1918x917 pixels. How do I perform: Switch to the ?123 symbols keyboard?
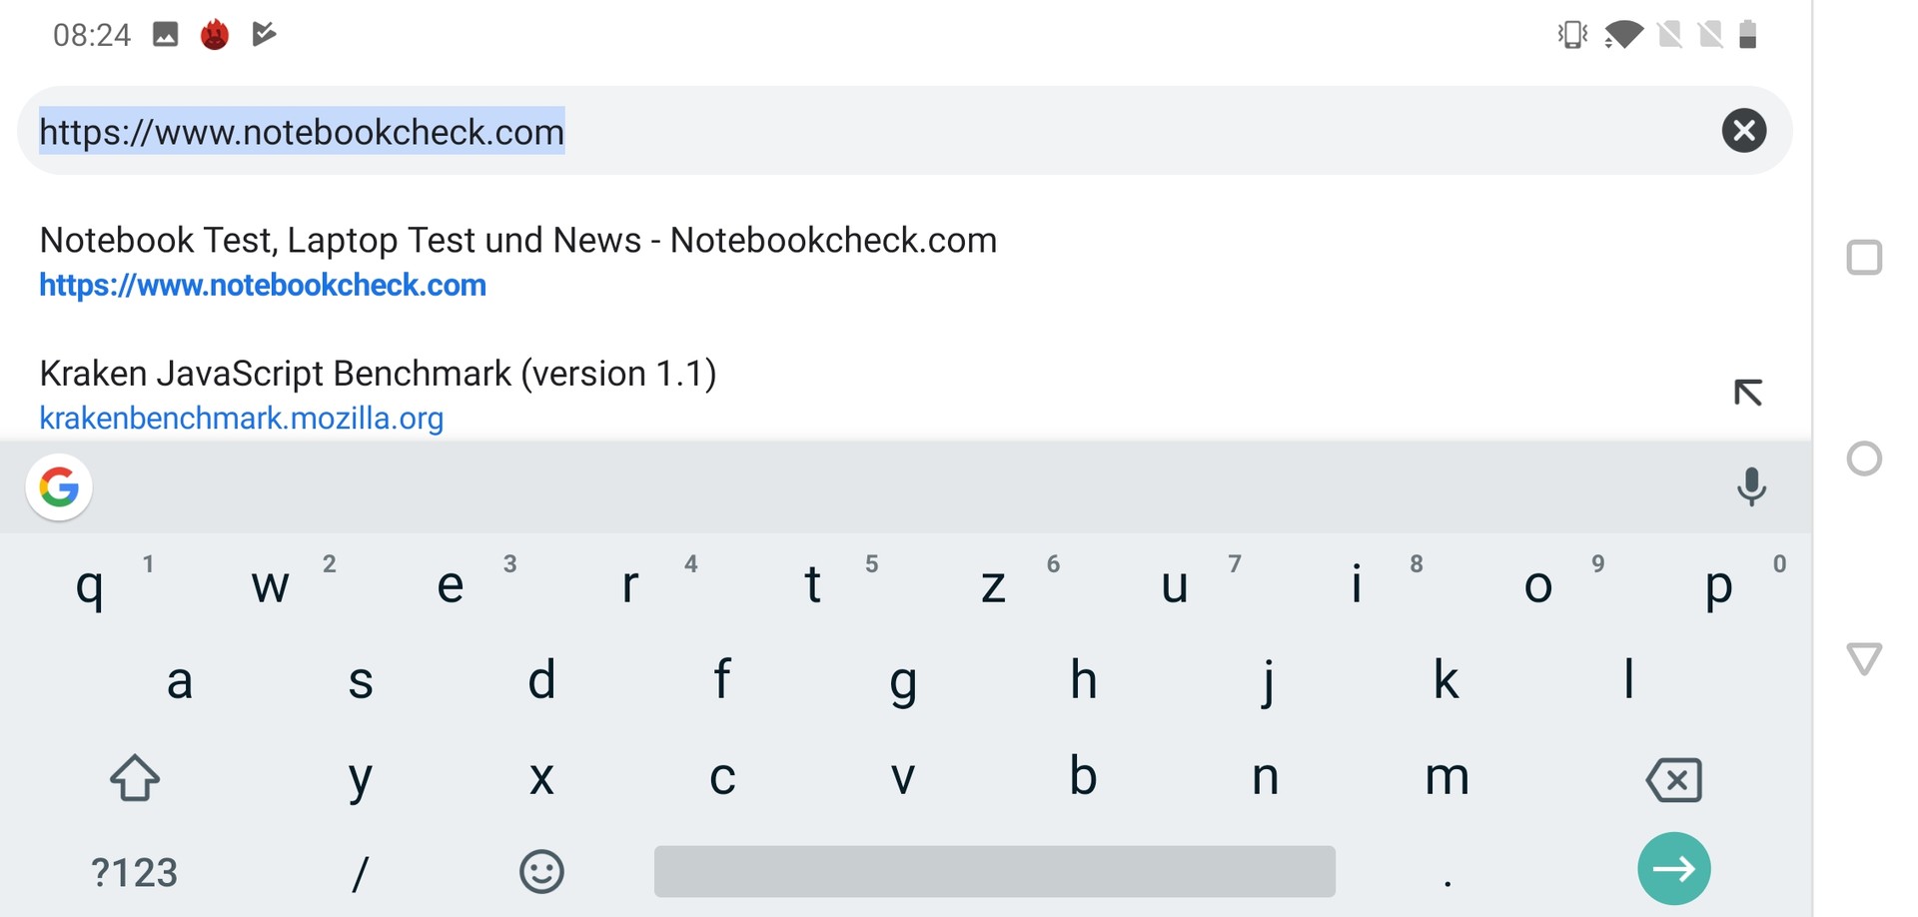coord(135,872)
